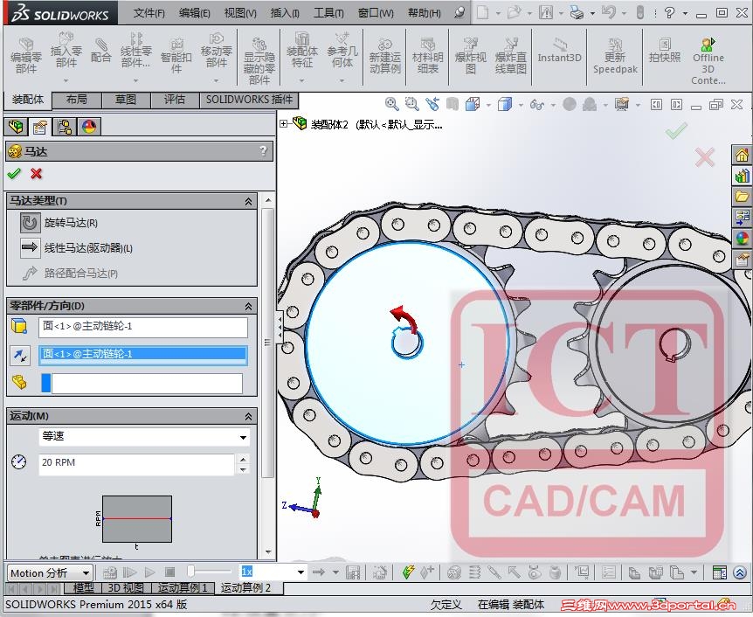The height and width of the screenshot is (617, 753).
Task: Click 显示隐藏的零部件 icon
Action: 259,61
